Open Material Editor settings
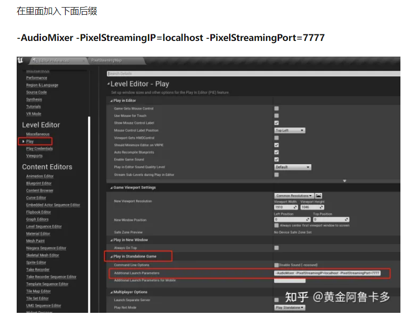Image resolution: width=407 pixels, height=327 pixels. click(38, 234)
